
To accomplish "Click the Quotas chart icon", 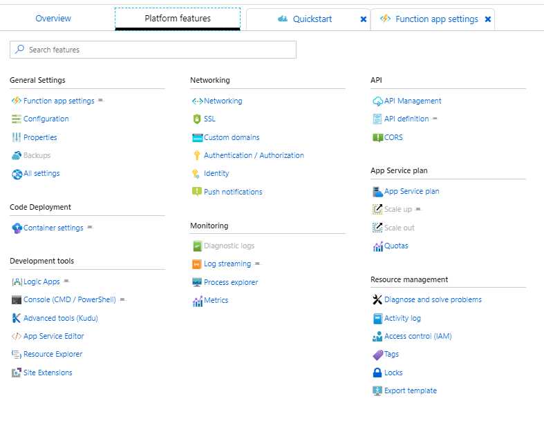I will [378, 246].
